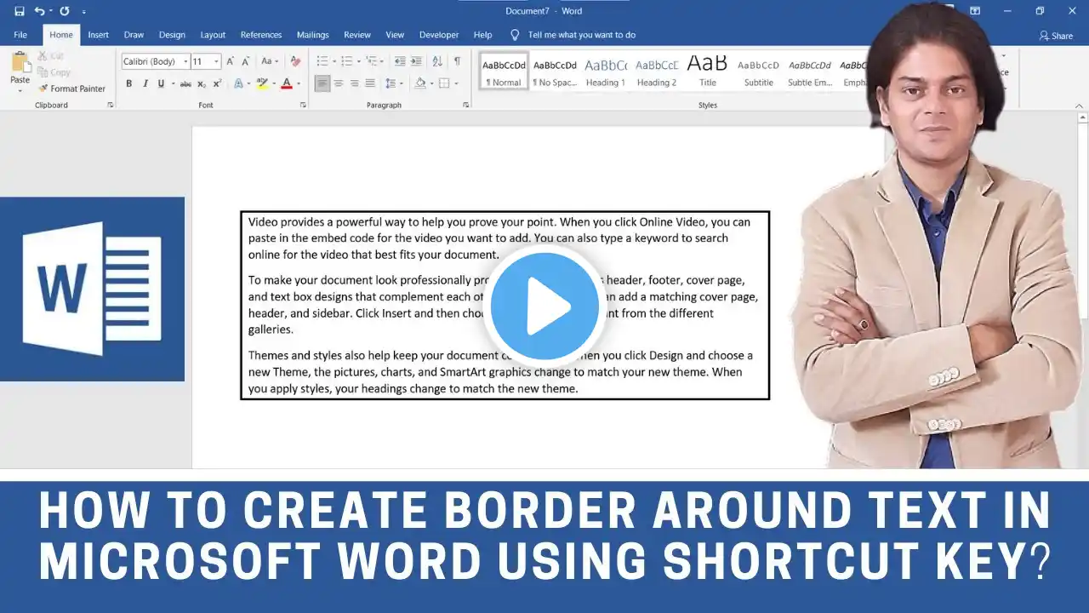Decrease the paragraph indent
The width and height of the screenshot is (1089, 613).
point(400,61)
